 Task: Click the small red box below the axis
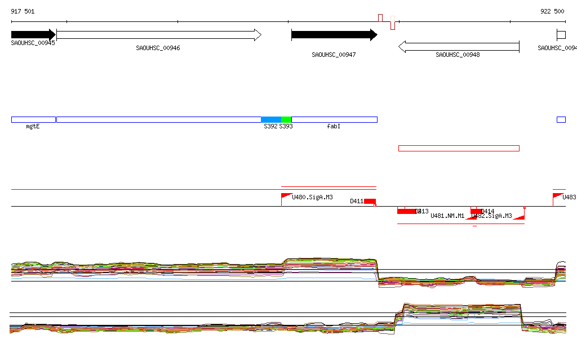pyautogui.click(x=393, y=26)
